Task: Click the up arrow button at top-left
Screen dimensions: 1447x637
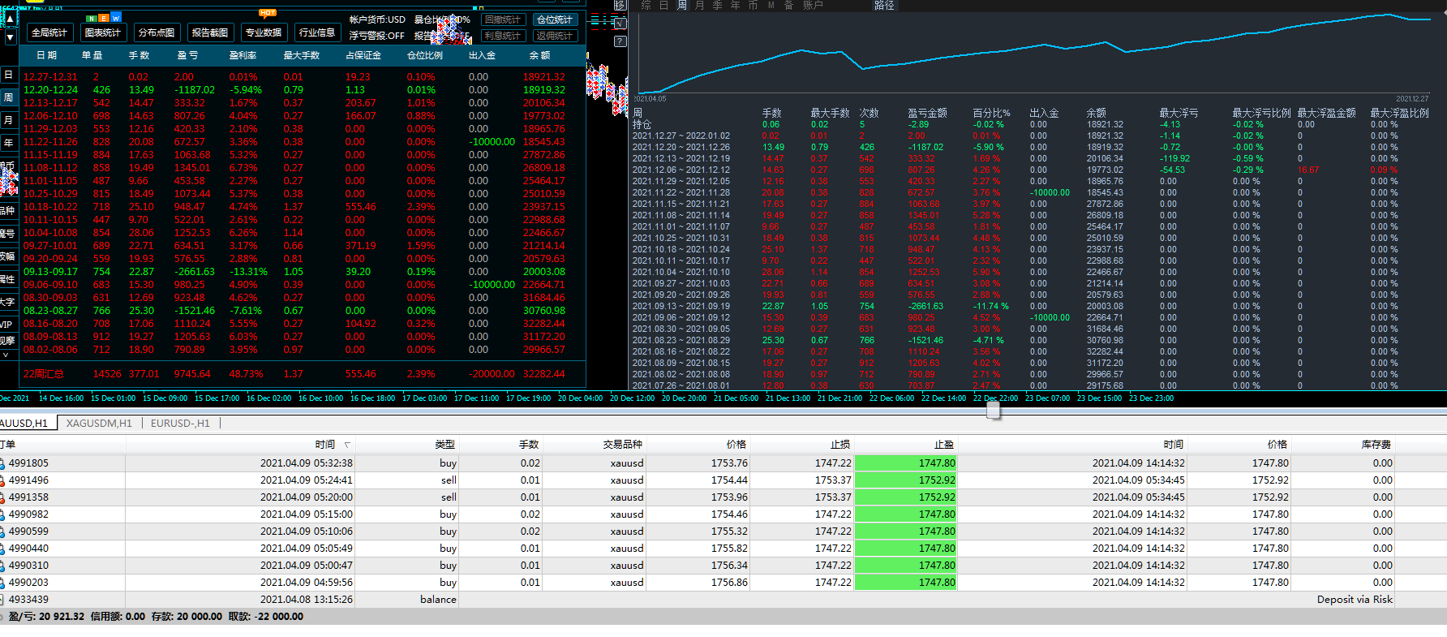Action: click(x=10, y=19)
